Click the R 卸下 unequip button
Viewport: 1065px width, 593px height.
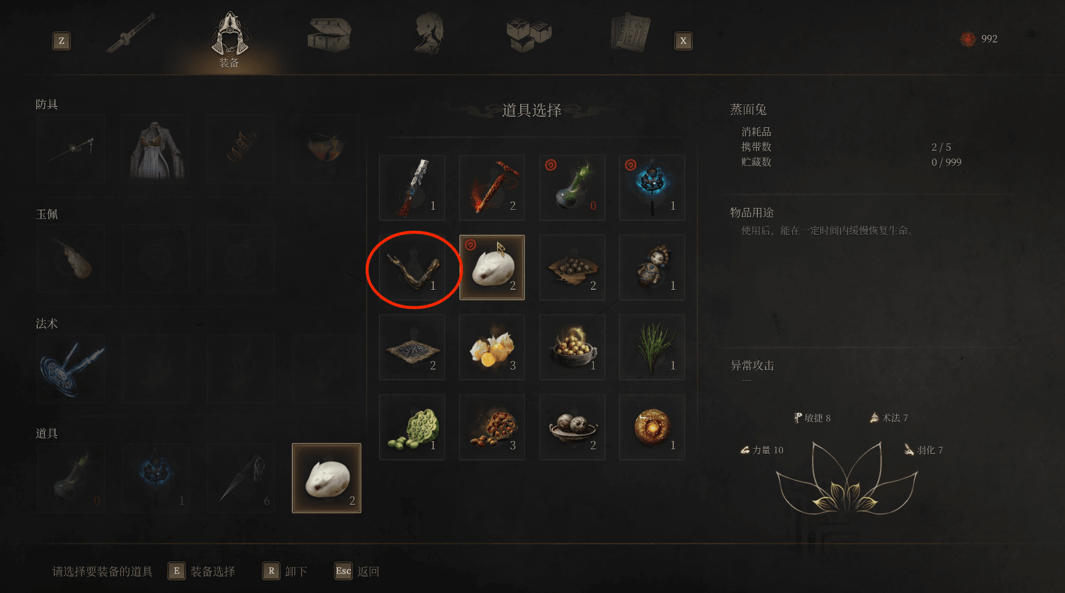[285, 571]
